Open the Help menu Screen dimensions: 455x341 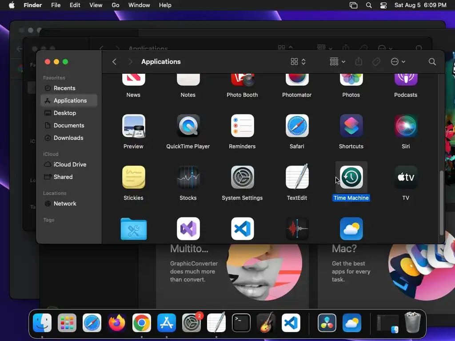coord(165,5)
